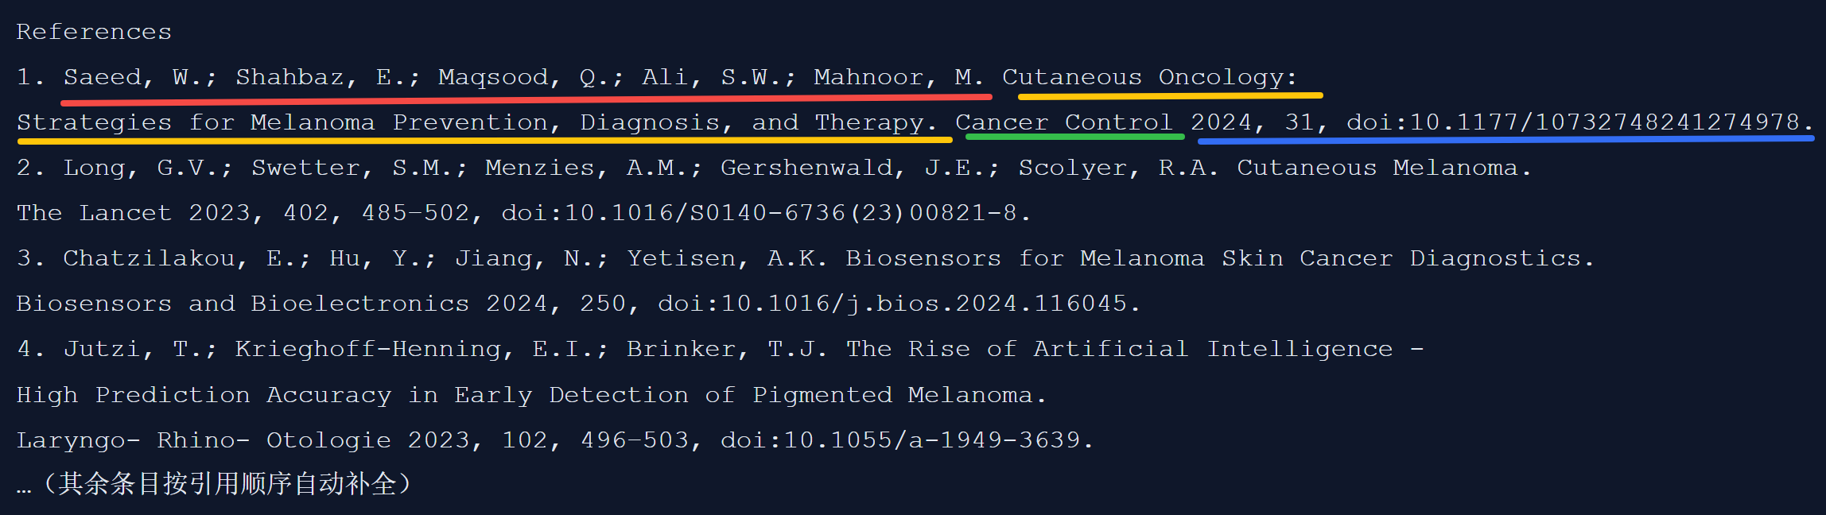Click the green-underlined journal name Cancer Control
The height and width of the screenshot is (515, 1826).
point(1064,122)
